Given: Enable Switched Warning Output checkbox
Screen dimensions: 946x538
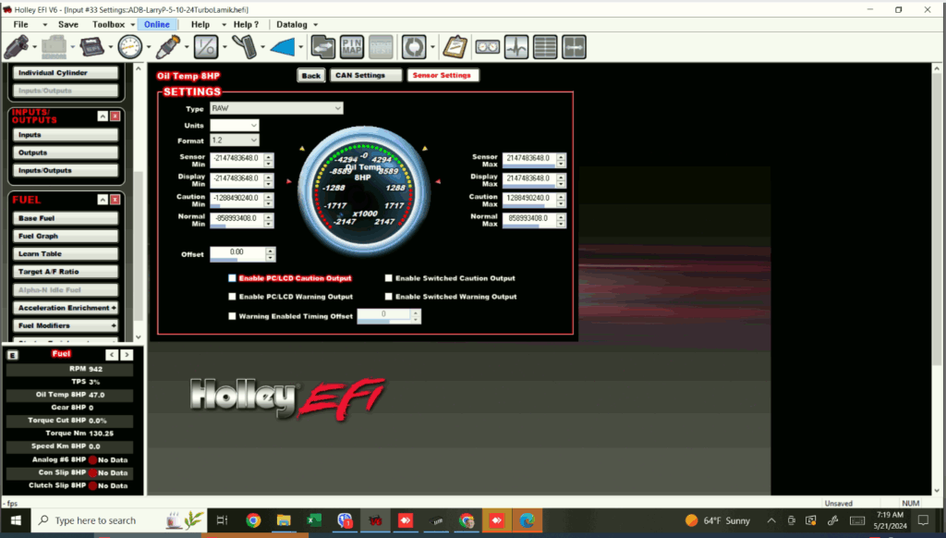Looking at the screenshot, I should (389, 297).
